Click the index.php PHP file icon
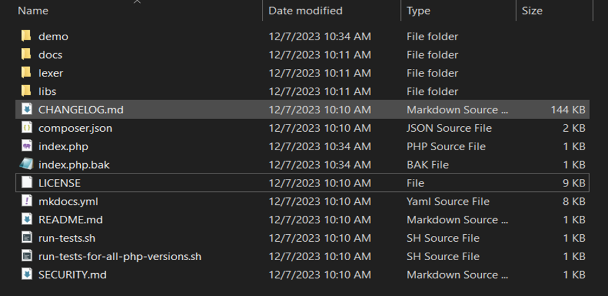The width and height of the screenshot is (608, 296). coord(27,146)
